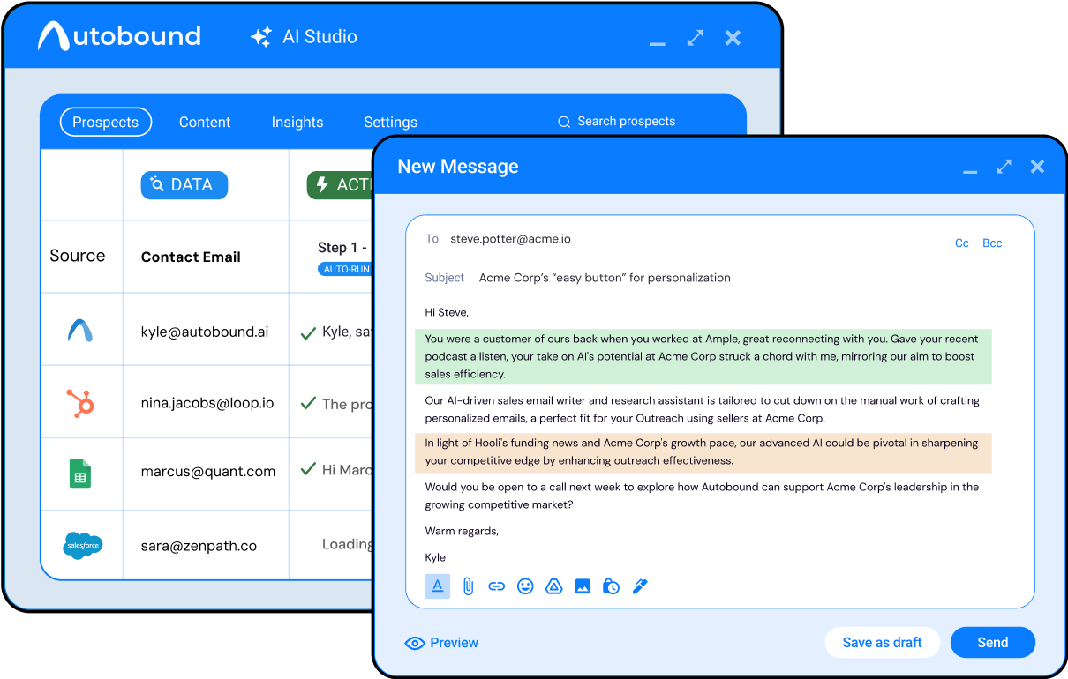Maximize the Autobound AI Studio window
Screen dimensions: 1068x679
[696, 37]
